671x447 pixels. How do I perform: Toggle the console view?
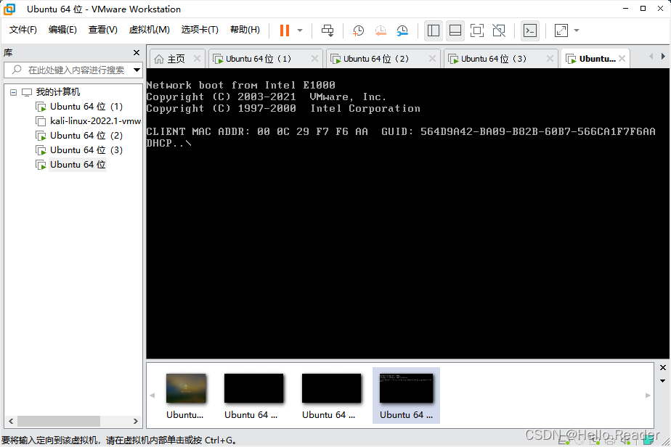coord(530,30)
